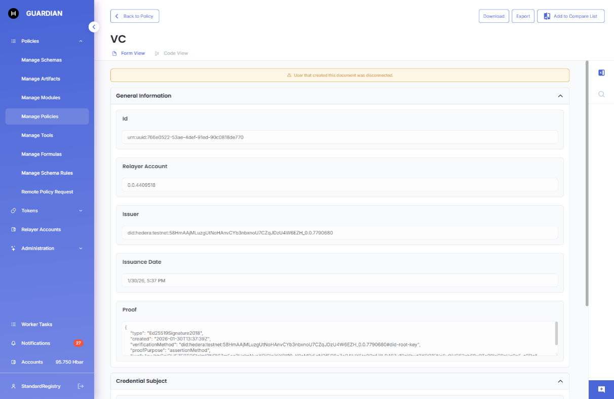Viewport: 614px width, 399px height.
Task: Click the search magnifier icon
Action: [601, 94]
